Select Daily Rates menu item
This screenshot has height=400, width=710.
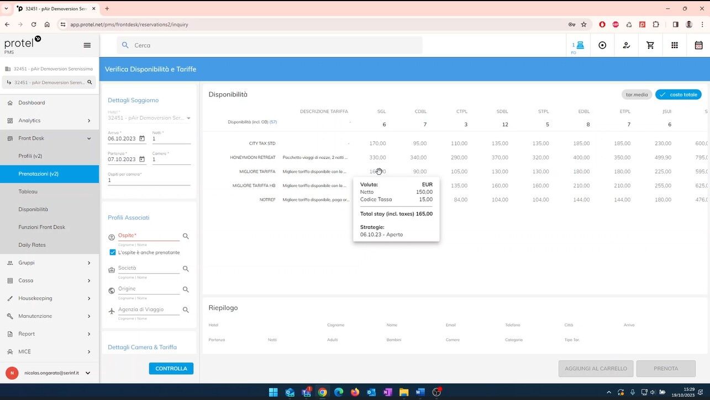point(32,245)
